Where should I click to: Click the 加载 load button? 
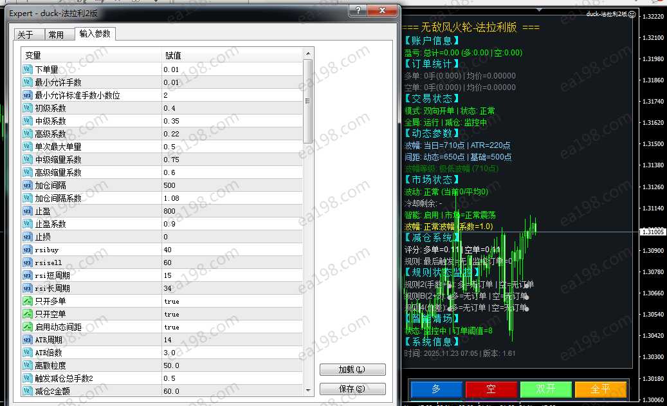(352, 370)
